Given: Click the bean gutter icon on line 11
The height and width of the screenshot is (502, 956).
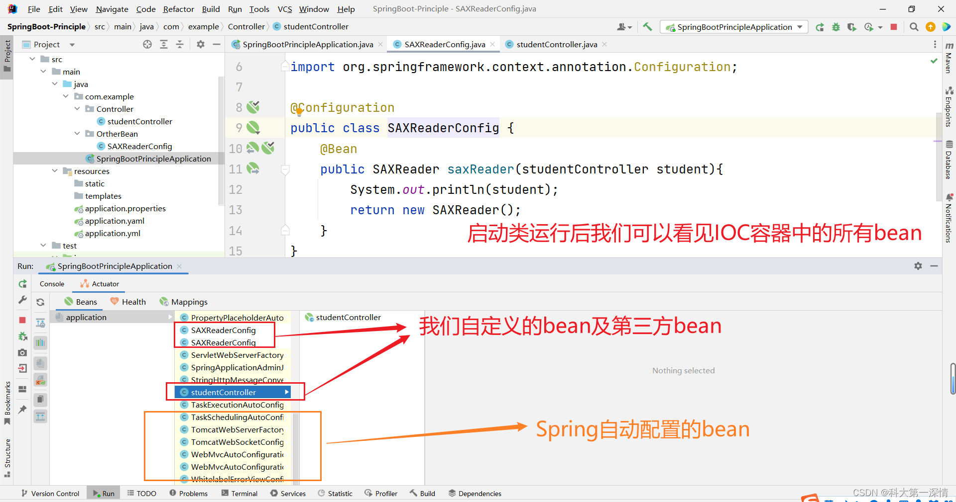Looking at the screenshot, I should tap(253, 168).
